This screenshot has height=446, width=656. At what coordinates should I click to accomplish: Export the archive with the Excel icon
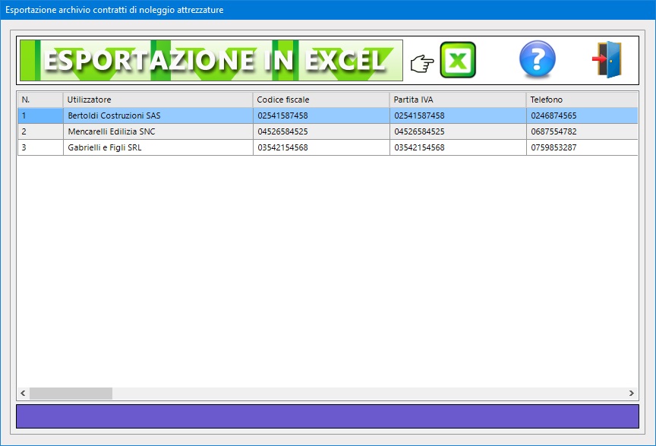pyautogui.click(x=458, y=60)
